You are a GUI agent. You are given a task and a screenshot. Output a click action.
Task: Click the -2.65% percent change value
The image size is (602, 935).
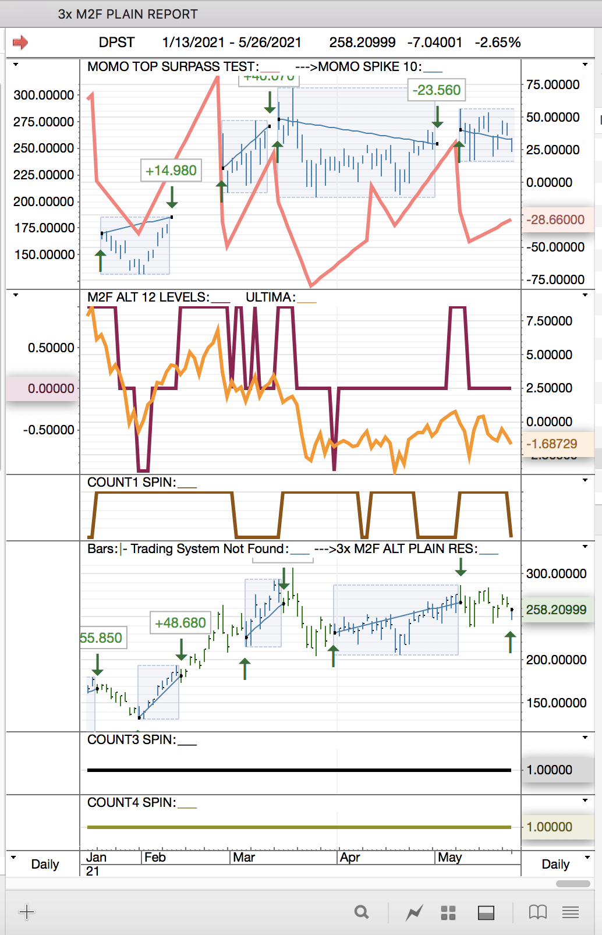tap(498, 42)
